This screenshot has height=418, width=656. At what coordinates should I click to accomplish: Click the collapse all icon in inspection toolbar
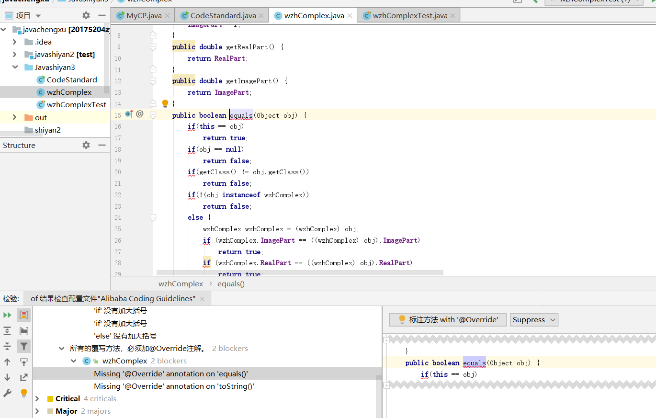pyautogui.click(x=7, y=346)
